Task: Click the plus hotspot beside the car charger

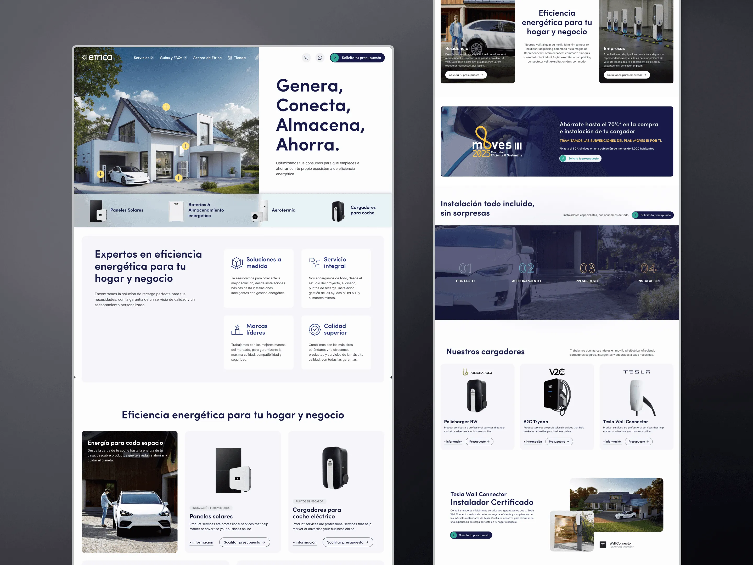Action: point(100,174)
